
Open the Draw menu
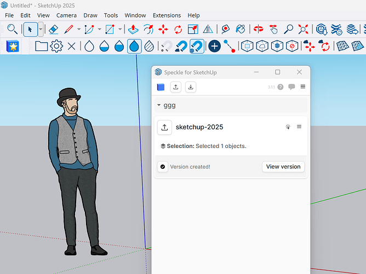click(90, 15)
